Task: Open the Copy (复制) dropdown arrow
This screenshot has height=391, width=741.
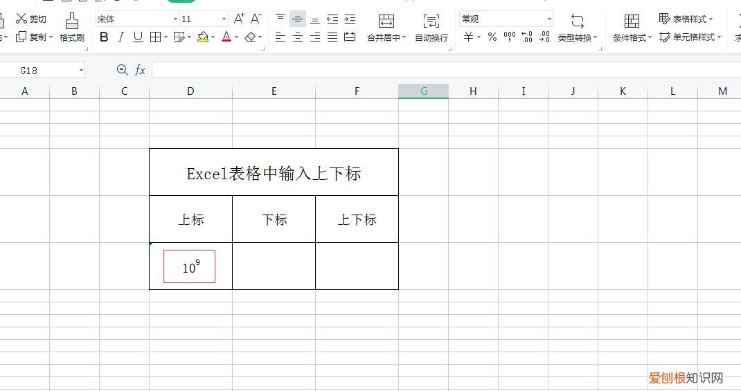Action: [x=51, y=37]
